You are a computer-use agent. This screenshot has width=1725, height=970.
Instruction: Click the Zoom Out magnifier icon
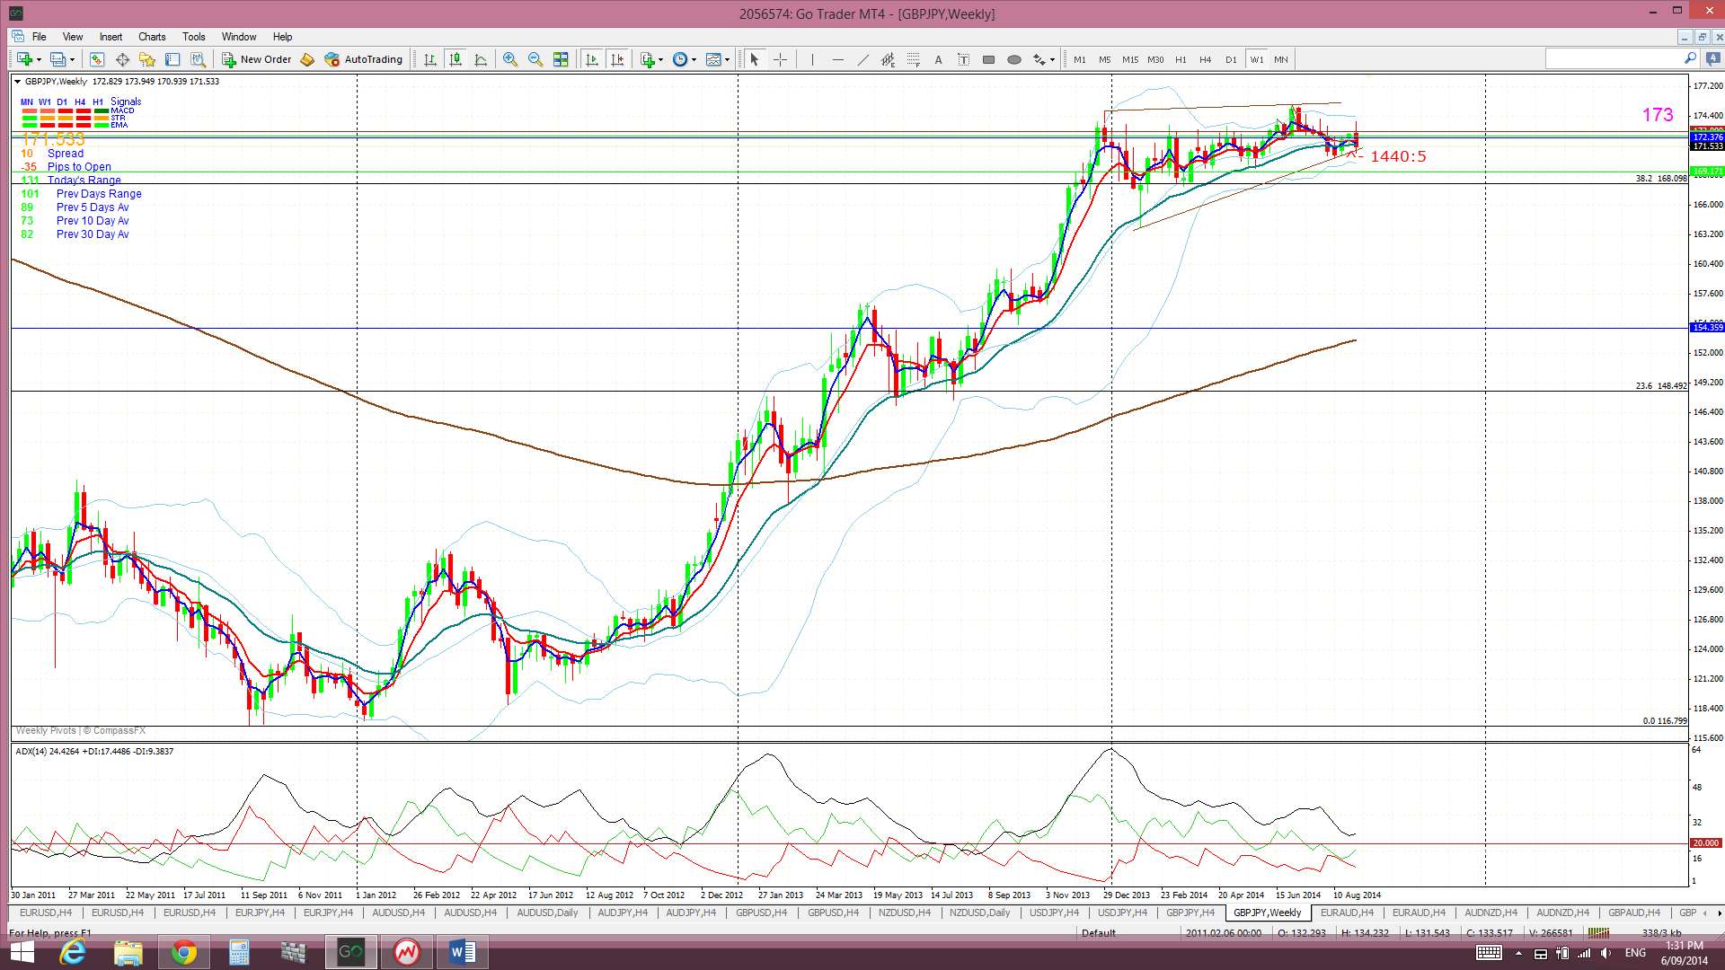click(x=535, y=59)
